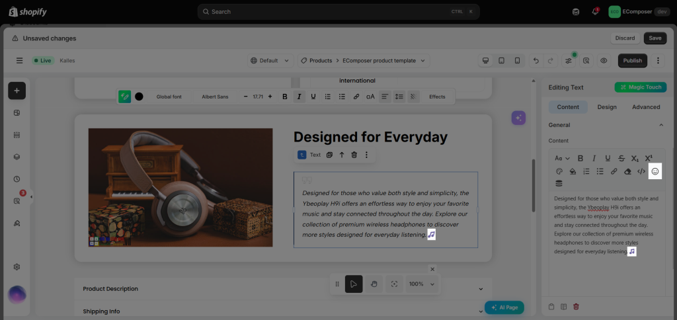Click the Magic Touch button
The width and height of the screenshot is (677, 320).
click(641, 87)
